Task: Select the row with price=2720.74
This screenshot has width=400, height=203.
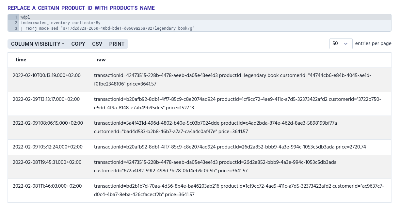Action: click(199, 147)
